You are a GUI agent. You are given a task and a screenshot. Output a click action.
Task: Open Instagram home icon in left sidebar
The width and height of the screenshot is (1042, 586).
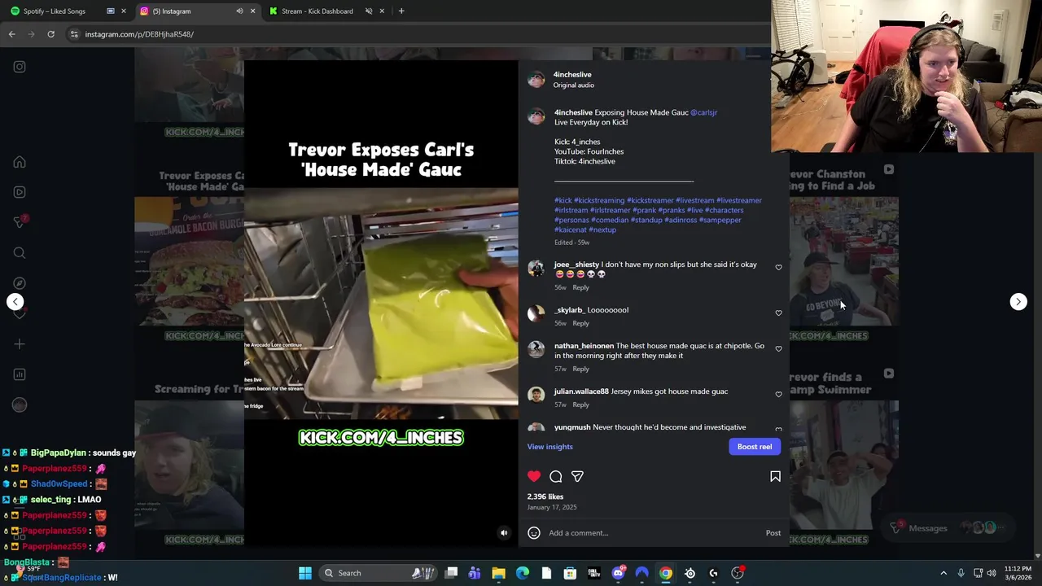point(20,162)
